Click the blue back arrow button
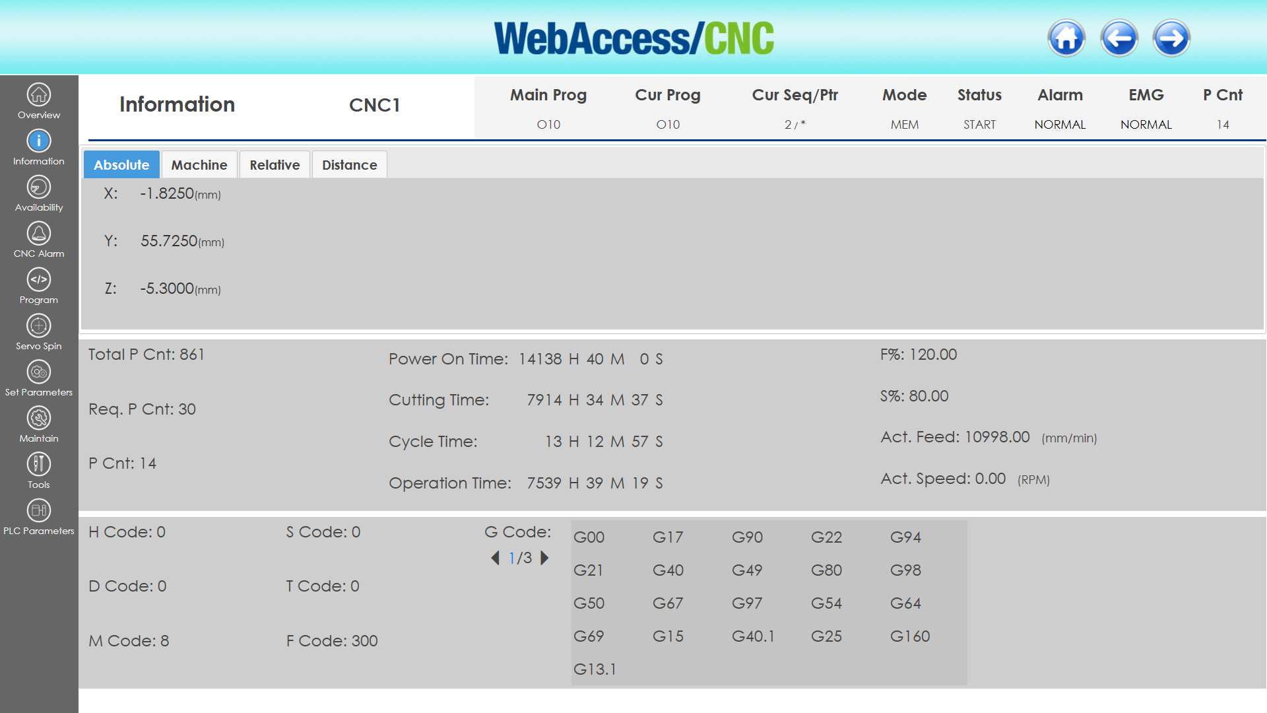This screenshot has height=713, width=1267. click(x=1119, y=38)
